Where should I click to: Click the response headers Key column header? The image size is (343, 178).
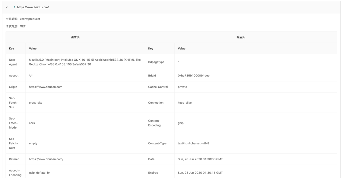[x=160, y=48]
